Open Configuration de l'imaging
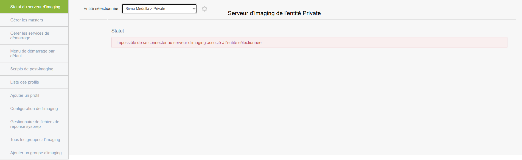 pyautogui.click(x=34, y=109)
